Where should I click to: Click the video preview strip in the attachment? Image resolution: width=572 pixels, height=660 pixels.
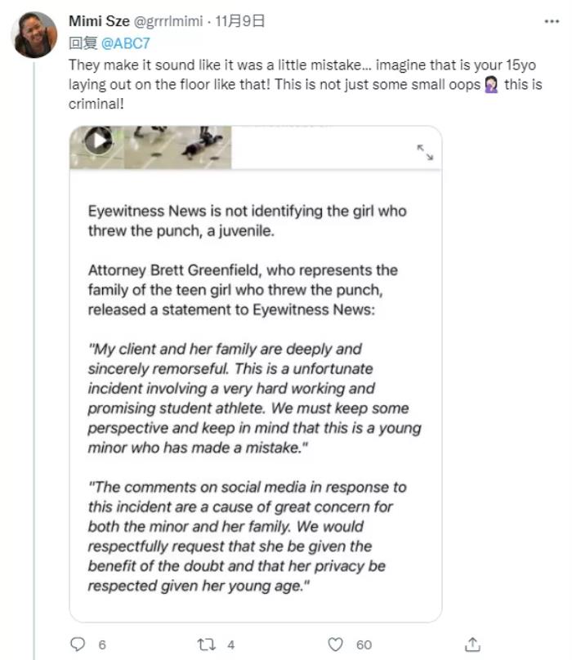(x=151, y=148)
